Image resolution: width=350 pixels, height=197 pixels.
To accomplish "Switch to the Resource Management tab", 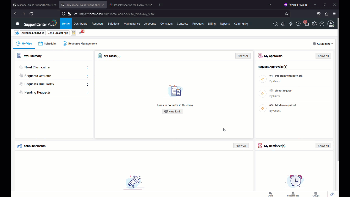I will [x=80, y=44].
